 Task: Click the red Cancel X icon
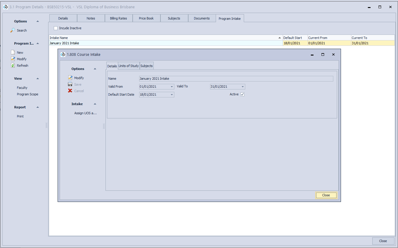[70, 91]
